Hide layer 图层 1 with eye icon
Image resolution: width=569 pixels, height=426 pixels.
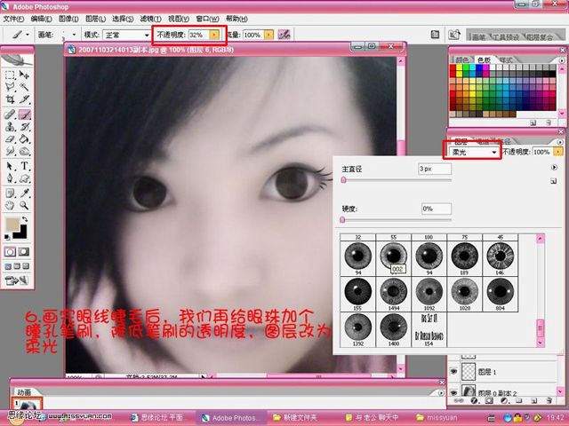pos(453,371)
